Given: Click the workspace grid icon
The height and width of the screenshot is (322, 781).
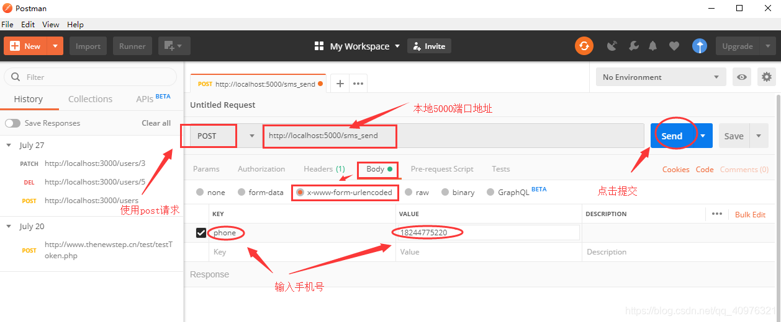Looking at the screenshot, I should (x=319, y=46).
